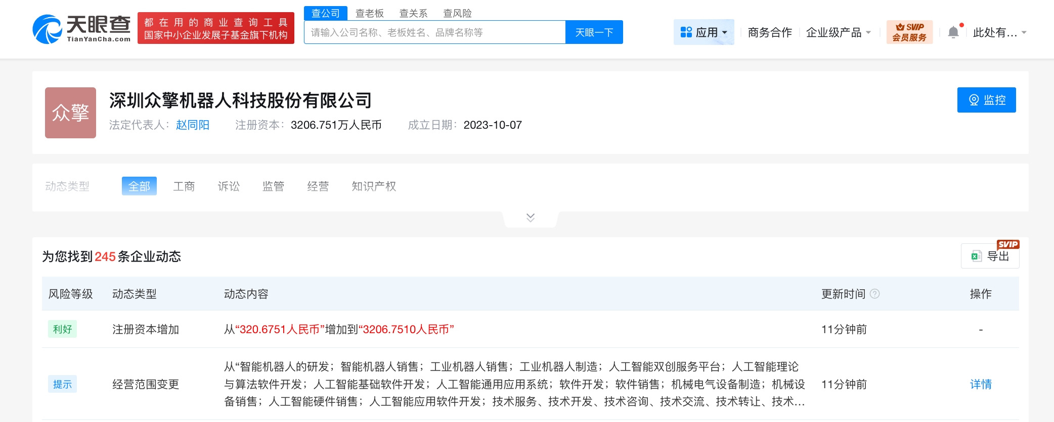This screenshot has width=1054, height=422.
Task: Select the 全部 dynamic type filter
Action: (139, 186)
